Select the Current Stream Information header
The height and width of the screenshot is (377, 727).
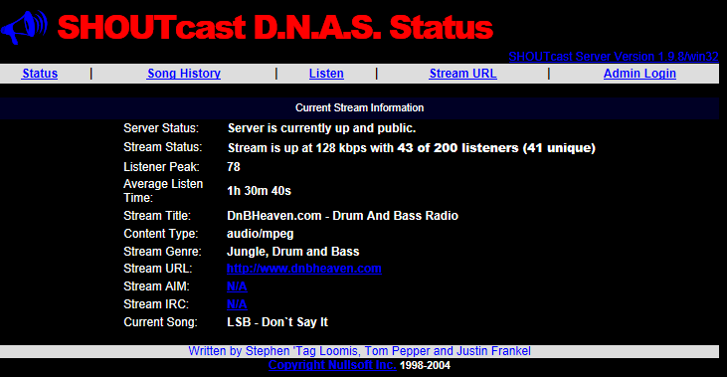click(x=359, y=107)
